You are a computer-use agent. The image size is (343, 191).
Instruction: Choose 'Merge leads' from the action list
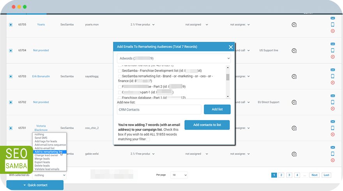coord(42,159)
